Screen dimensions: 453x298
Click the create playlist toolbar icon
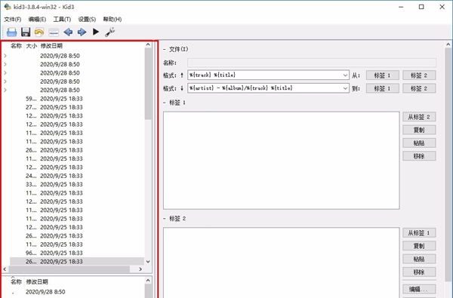tap(54, 32)
